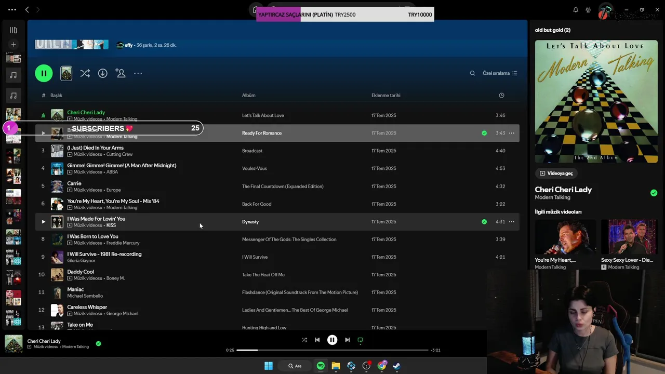Image resolution: width=665 pixels, height=374 pixels.
Task: Open the Gloria Gaynor artist link
Action: tap(81, 260)
